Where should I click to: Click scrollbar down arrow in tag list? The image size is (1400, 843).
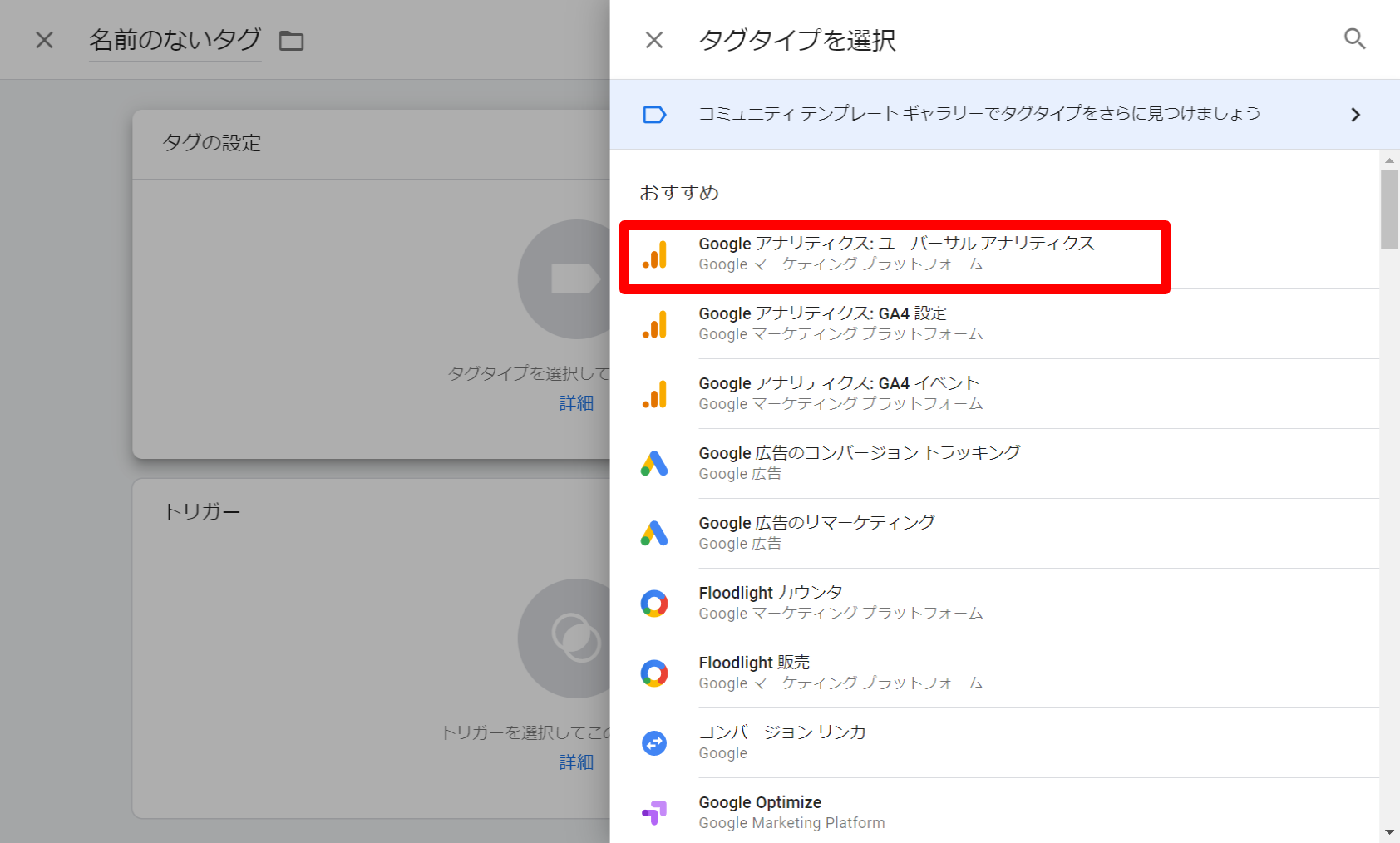(1389, 832)
